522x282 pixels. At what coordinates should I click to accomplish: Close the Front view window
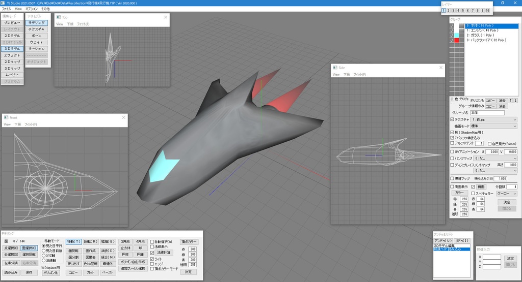(123, 117)
